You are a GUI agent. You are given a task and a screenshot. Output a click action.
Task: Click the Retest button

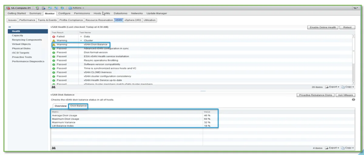click(347, 27)
